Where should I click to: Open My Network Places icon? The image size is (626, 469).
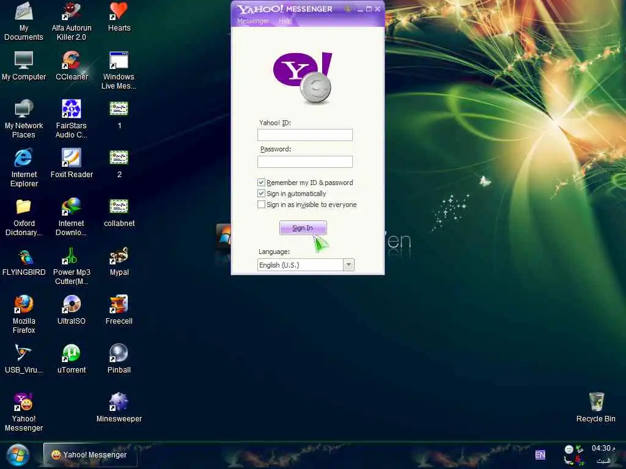click(24, 119)
